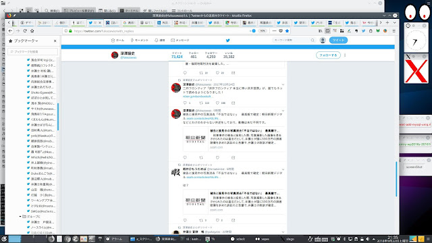Image resolution: width=432 pixels, height=243 pixels.
Task: Open asahi digital article card in 暇弁 tweet
Action: [x=234, y=202]
